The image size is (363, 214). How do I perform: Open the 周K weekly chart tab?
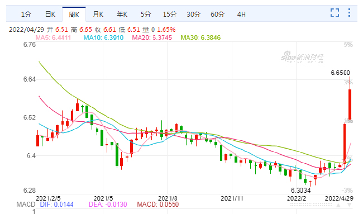[x=74, y=15]
